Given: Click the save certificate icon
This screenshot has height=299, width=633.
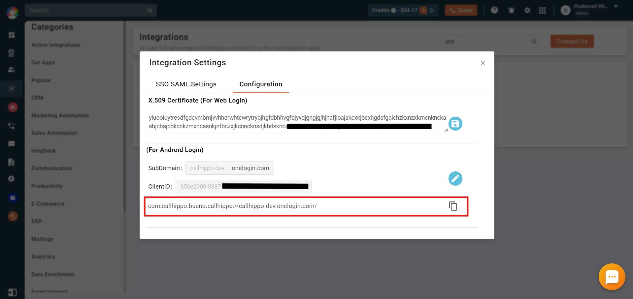Looking at the screenshot, I should pyautogui.click(x=455, y=124).
